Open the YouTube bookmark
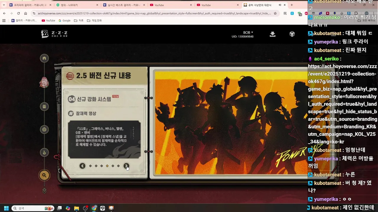 coord(48,21)
